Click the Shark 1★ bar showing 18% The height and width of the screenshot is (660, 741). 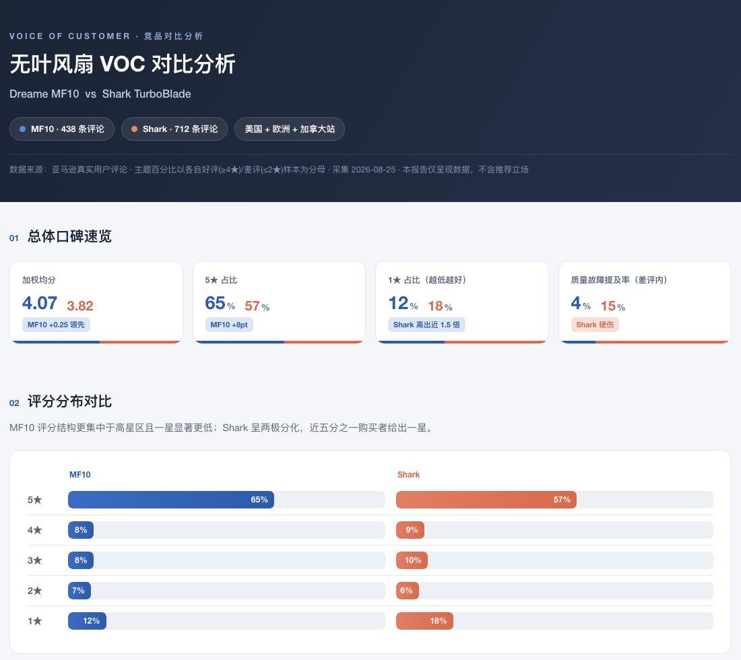point(424,621)
